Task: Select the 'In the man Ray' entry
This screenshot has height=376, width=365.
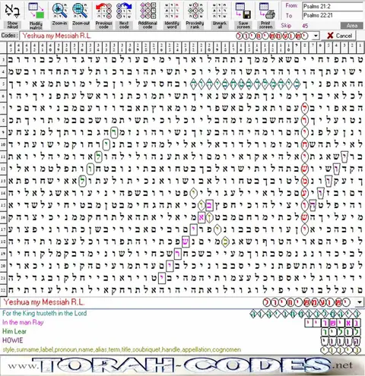Action: (x=23, y=322)
